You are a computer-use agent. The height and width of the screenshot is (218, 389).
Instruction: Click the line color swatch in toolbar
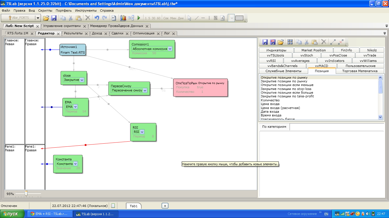pyautogui.click(x=239, y=18)
